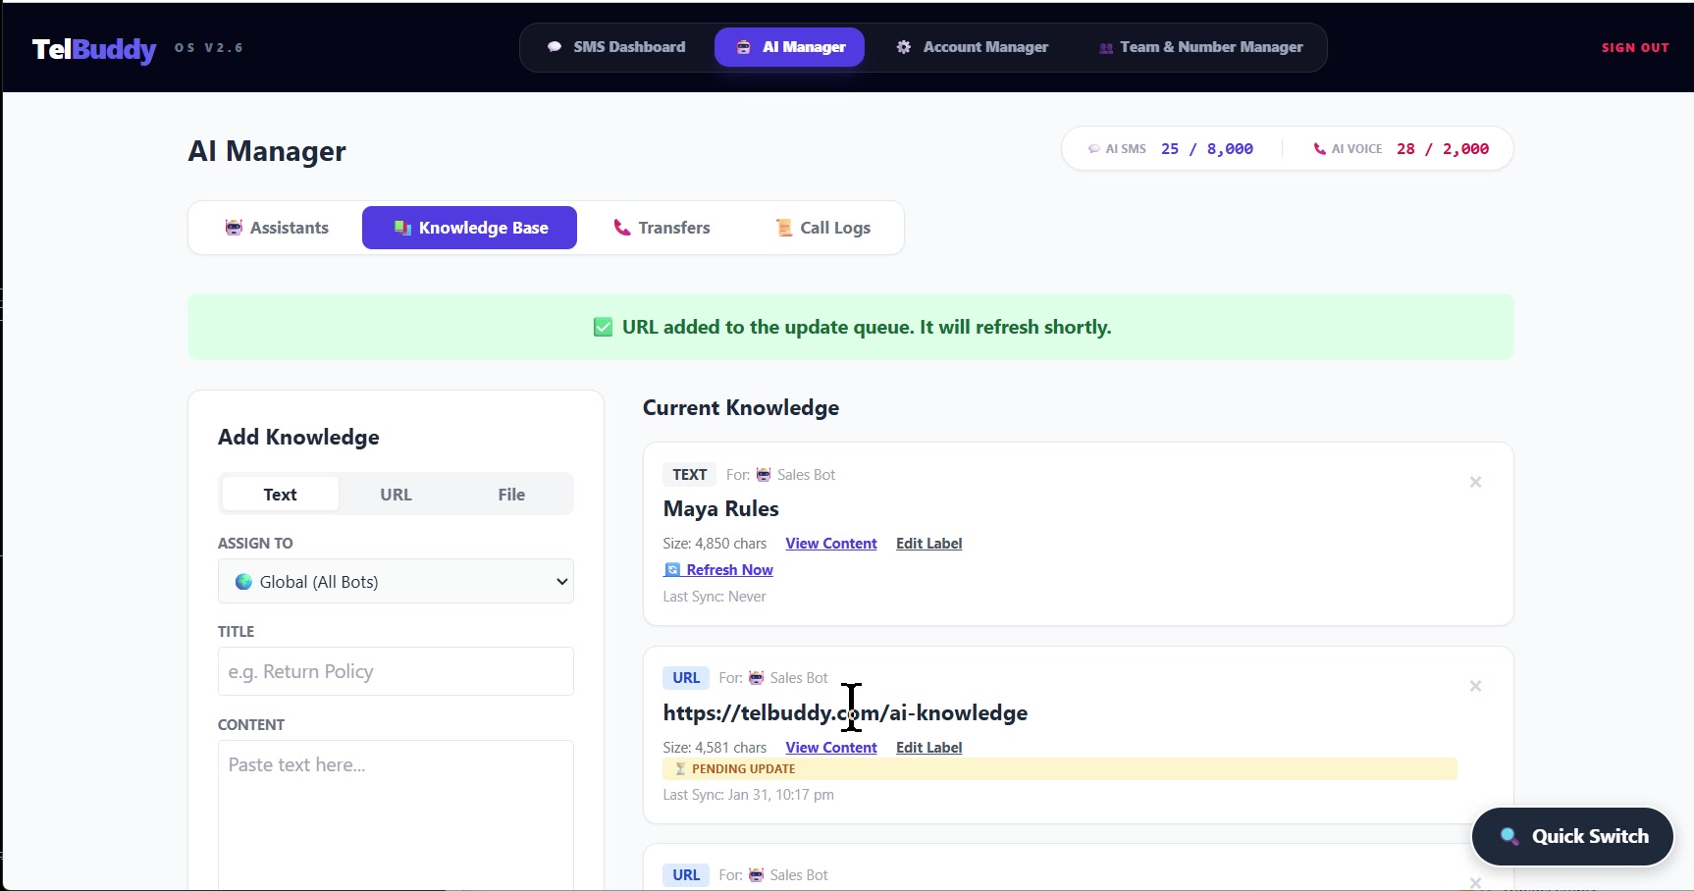
Task: Click the hourglass icon in Pending Update
Action: click(680, 769)
